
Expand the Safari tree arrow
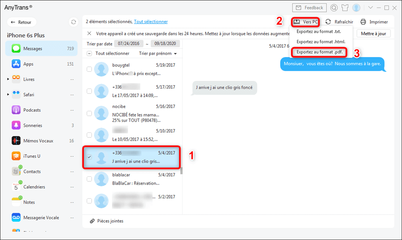point(8,95)
